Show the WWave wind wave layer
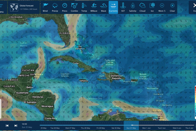Screen dimensions: 196x131 pos(93,7)
